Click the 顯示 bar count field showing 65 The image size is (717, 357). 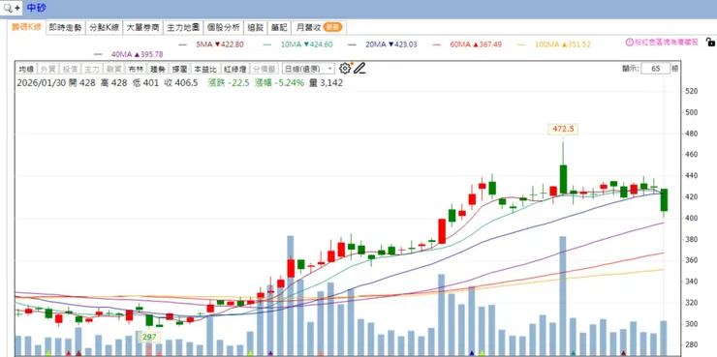[x=655, y=69]
